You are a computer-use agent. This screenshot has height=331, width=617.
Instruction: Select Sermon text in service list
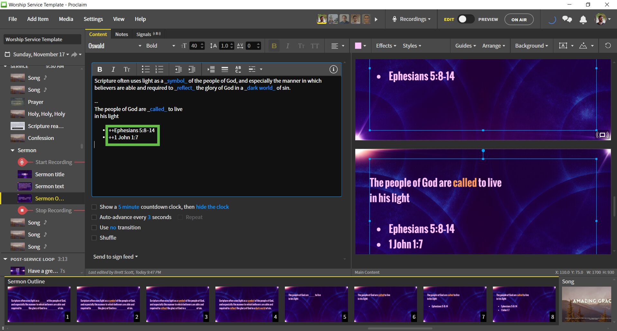point(50,186)
